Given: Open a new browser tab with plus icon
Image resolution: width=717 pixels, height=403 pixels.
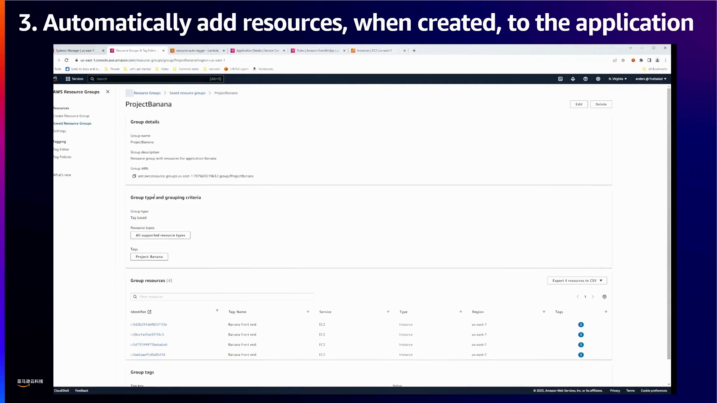Looking at the screenshot, I should tap(414, 50).
